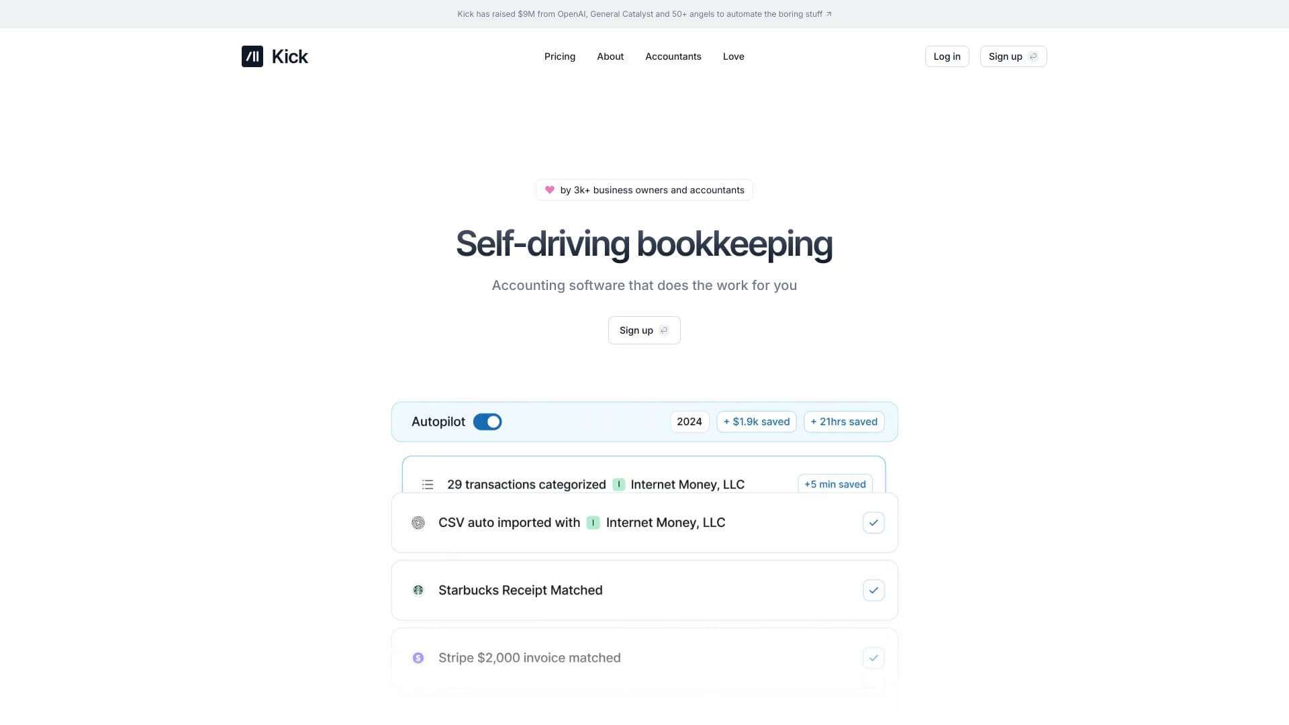
Task: Select the Internet Money, LLC badge in hero card
Action: pos(618,484)
